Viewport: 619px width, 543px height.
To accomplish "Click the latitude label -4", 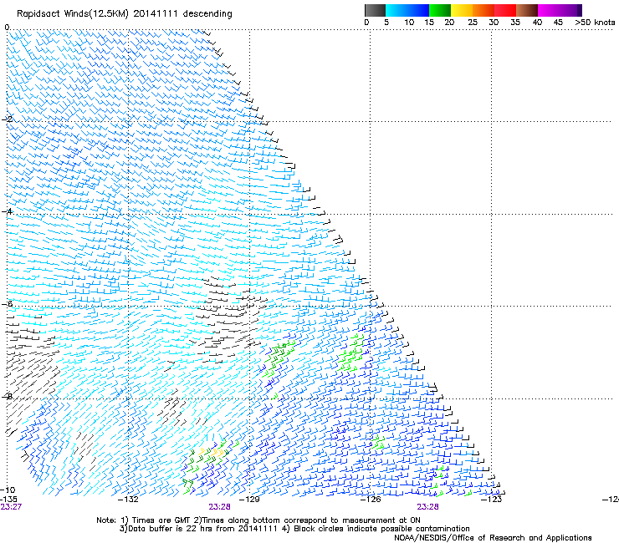I will [7, 211].
